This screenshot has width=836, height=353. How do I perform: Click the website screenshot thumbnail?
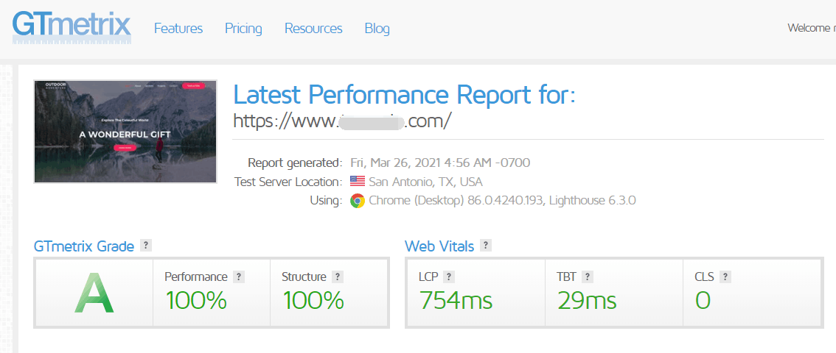[x=125, y=131]
